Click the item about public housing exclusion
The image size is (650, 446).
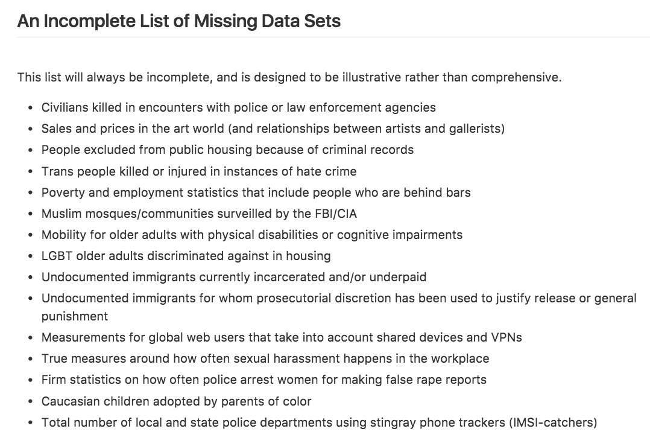227,150
